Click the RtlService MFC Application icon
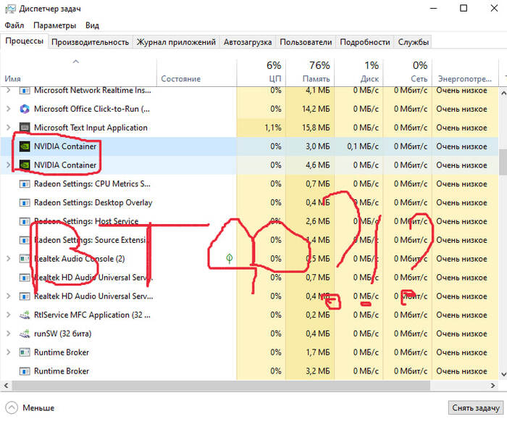 (25, 315)
